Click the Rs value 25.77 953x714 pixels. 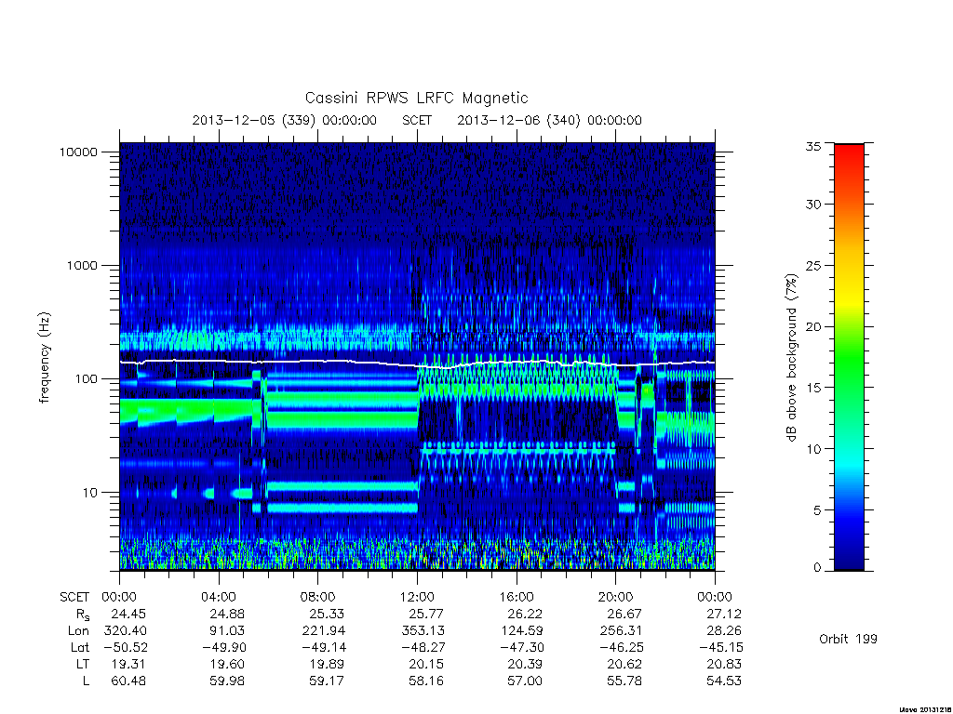(x=425, y=614)
